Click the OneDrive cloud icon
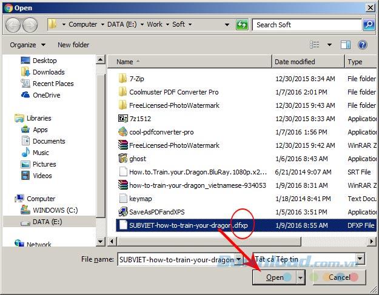The height and width of the screenshot is (295, 379). pos(25,95)
